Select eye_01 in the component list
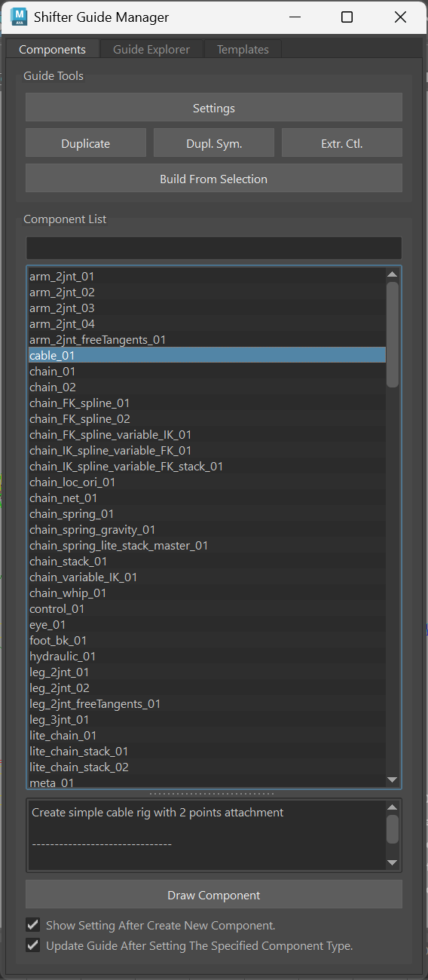428x980 pixels. tap(206, 625)
